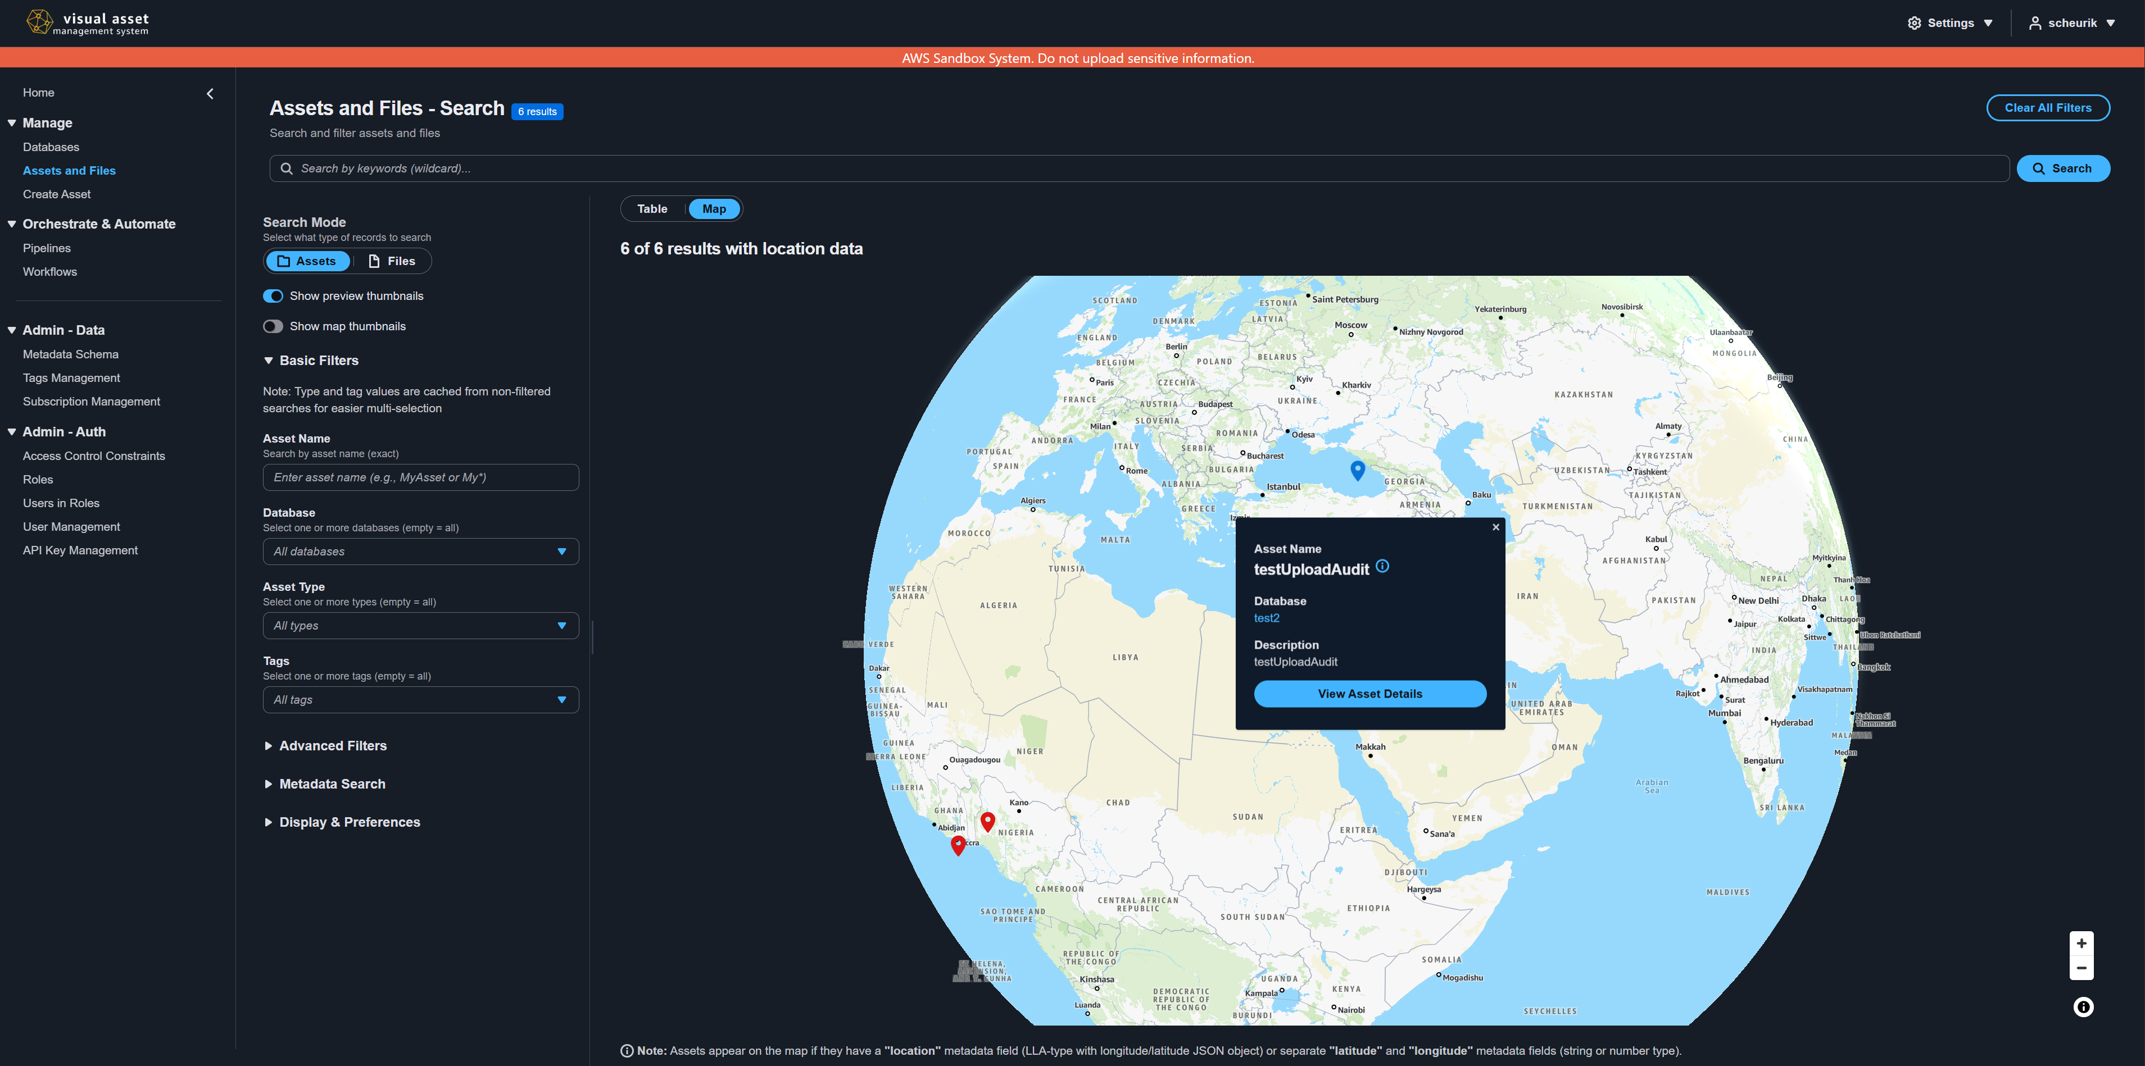Close the asset popup on map

click(1495, 527)
